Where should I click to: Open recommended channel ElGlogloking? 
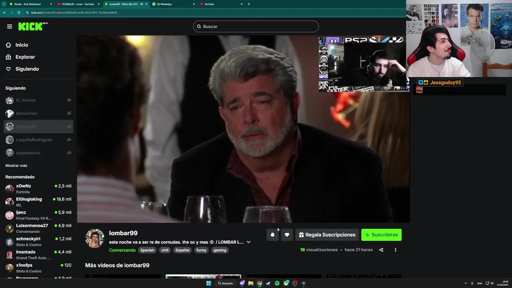click(38, 202)
